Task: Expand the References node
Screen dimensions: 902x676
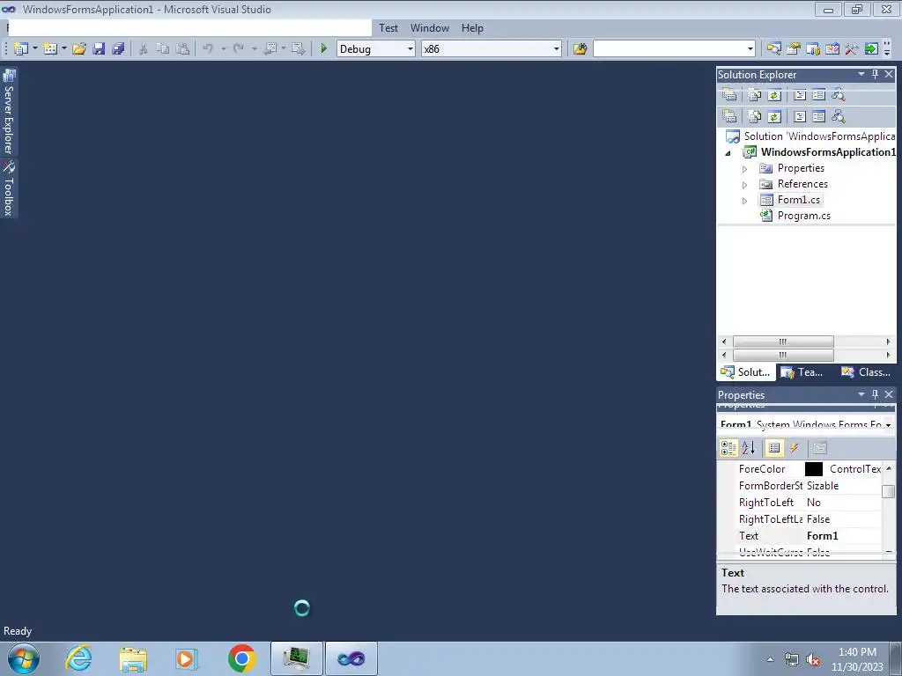Action: coord(744,185)
